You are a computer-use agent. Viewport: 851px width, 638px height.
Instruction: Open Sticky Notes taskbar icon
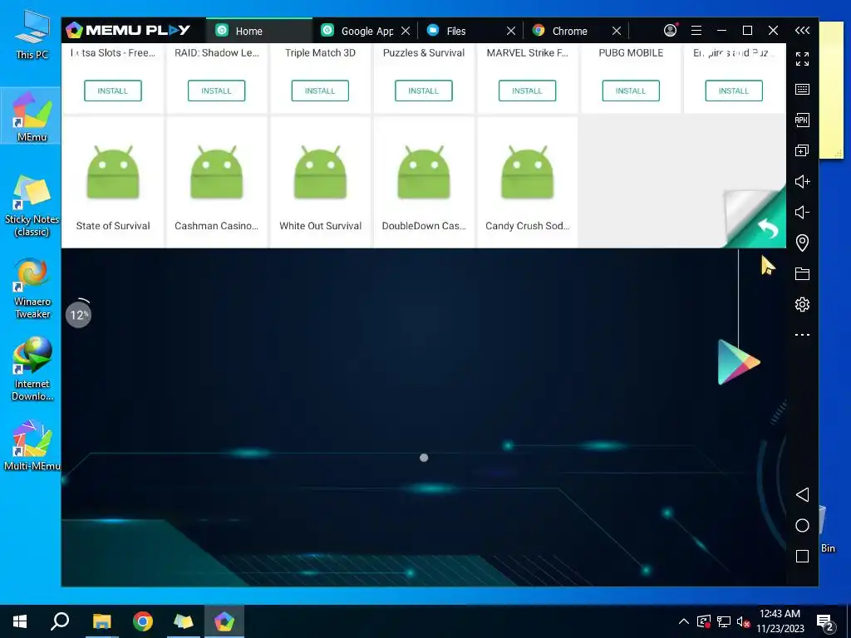point(184,621)
